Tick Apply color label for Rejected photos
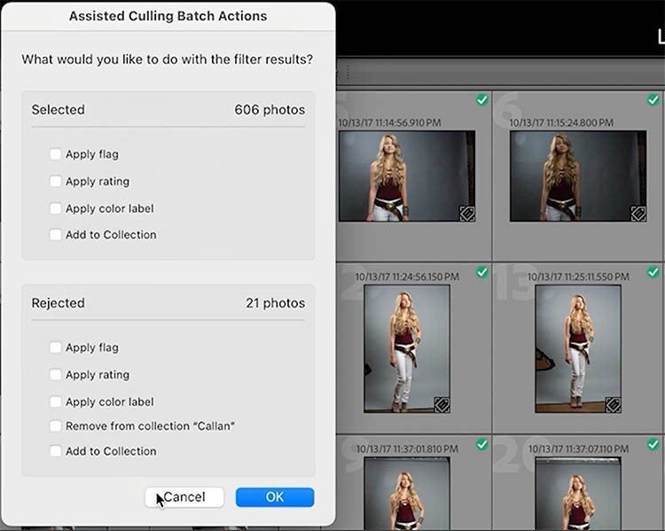Screen dimensions: 665x531 click(x=56, y=402)
